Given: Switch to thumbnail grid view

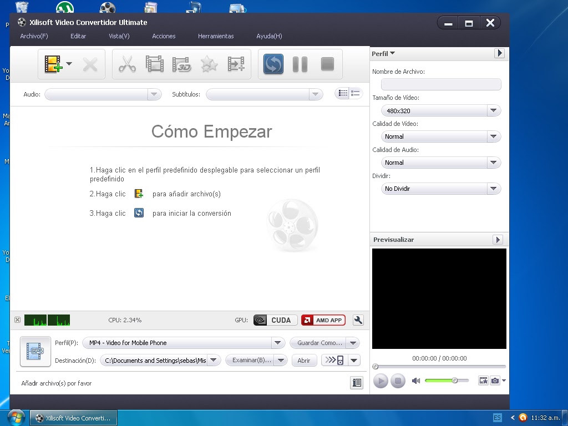Looking at the screenshot, I should click(343, 93).
